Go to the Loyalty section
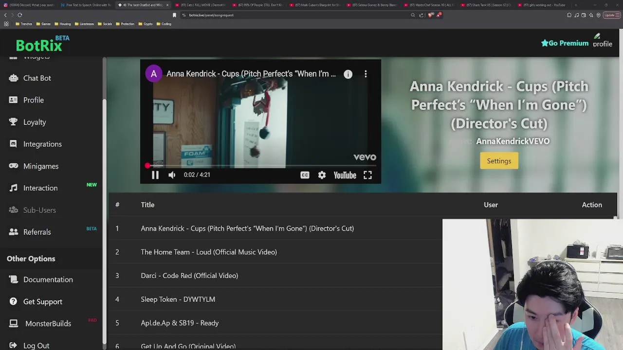623x350 pixels. [35, 122]
